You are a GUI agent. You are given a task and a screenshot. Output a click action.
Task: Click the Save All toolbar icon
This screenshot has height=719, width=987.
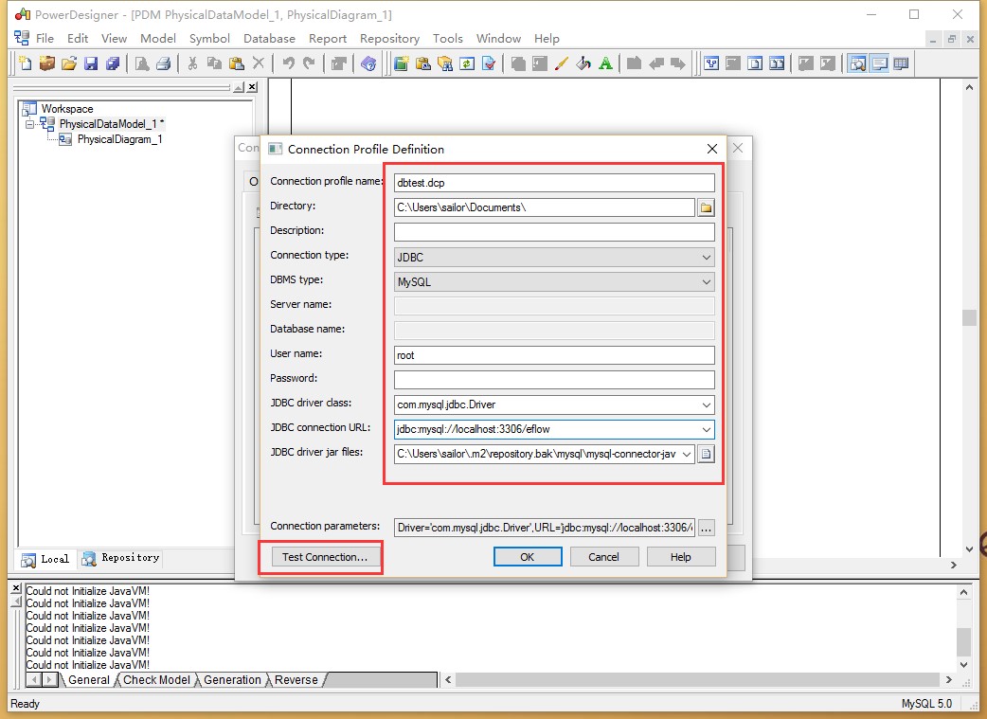(113, 63)
